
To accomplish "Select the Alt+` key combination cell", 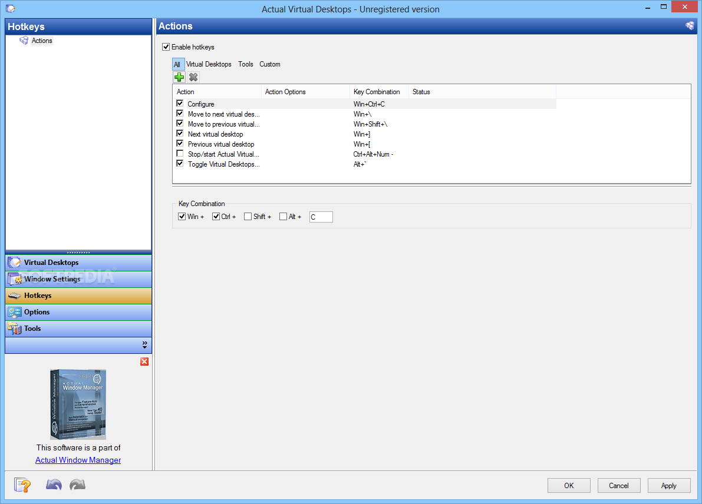I will [x=360, y=164].
